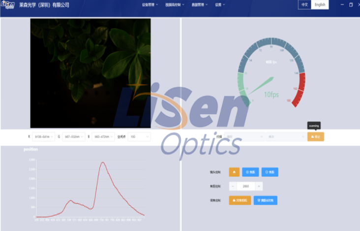Click the plant camera preview image
The width and height of the screenshot is (360, 231).
click(x=90, y=73)
